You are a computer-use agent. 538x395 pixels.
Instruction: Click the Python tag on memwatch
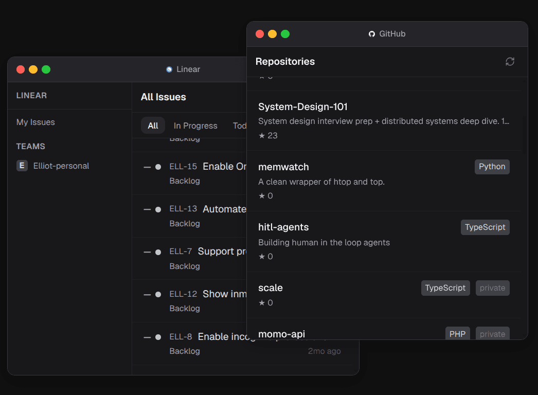coord(492,167)
